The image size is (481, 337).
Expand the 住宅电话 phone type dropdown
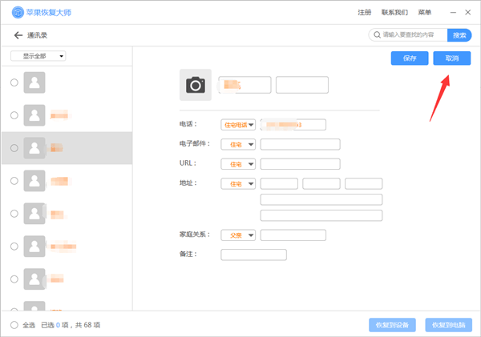coord(237,125)
